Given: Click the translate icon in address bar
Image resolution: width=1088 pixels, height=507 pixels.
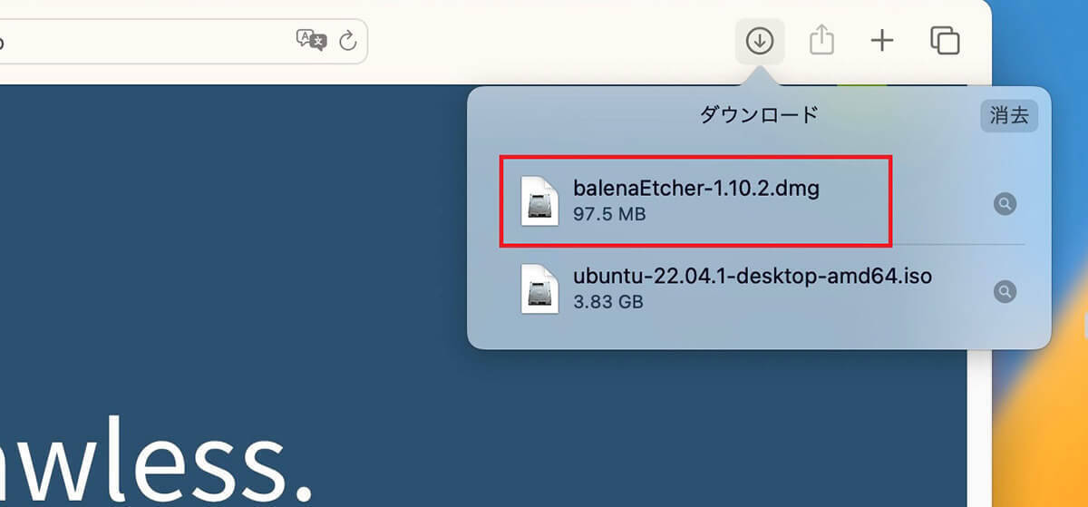Looking at the screenshot, I should pyautogui.click(x=311, y=40).
